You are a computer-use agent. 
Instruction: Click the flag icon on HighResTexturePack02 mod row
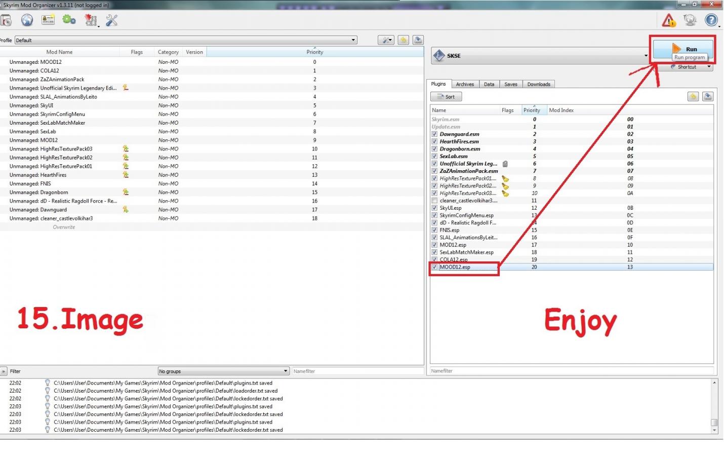pos(126,157)
